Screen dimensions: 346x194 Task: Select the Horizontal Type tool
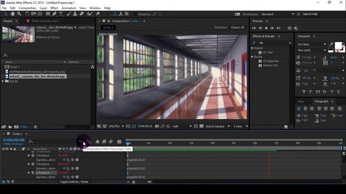[x=61, y=14]
